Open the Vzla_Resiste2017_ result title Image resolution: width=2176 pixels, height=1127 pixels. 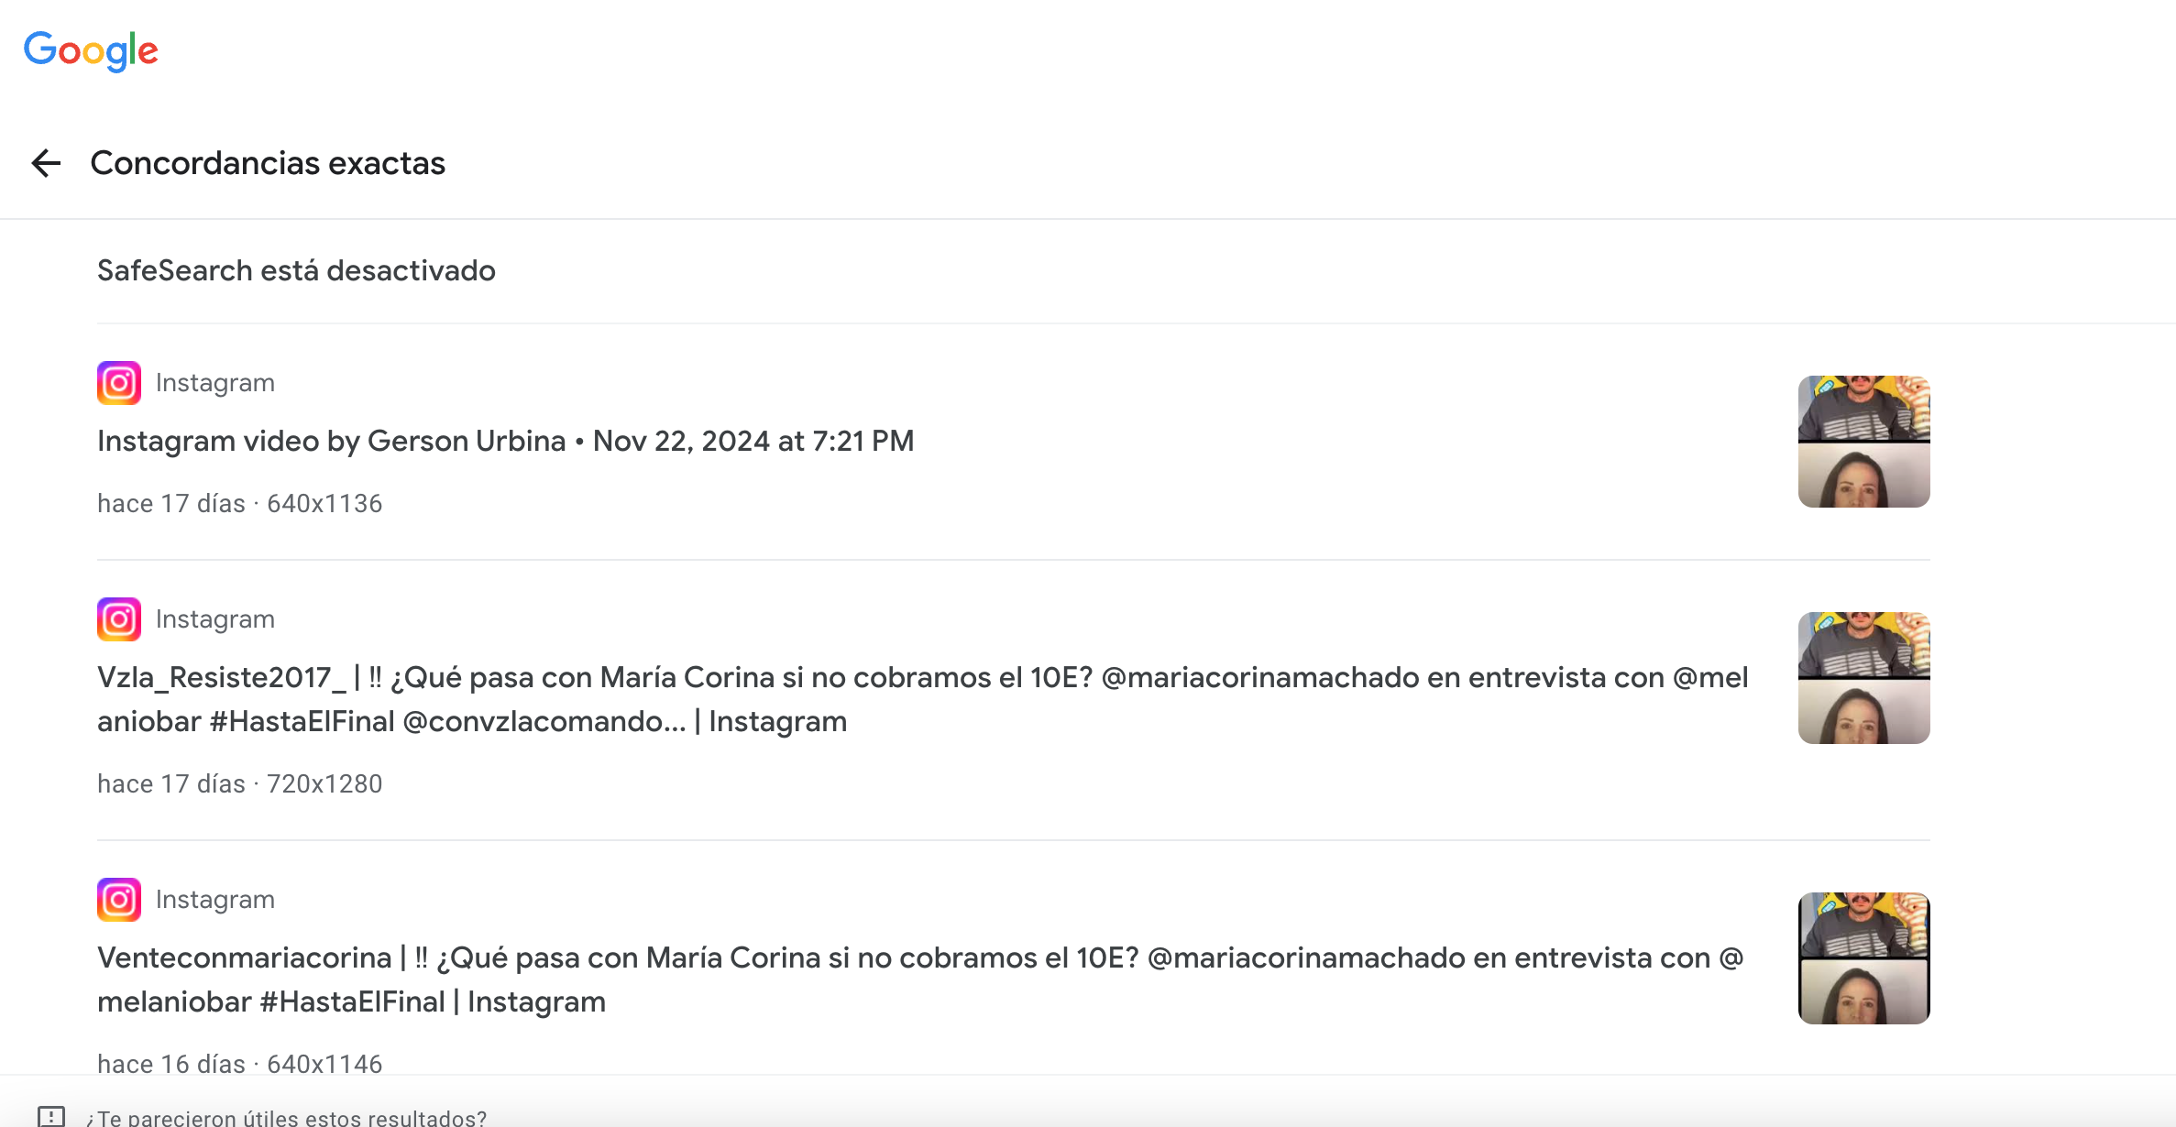point(923,699)
